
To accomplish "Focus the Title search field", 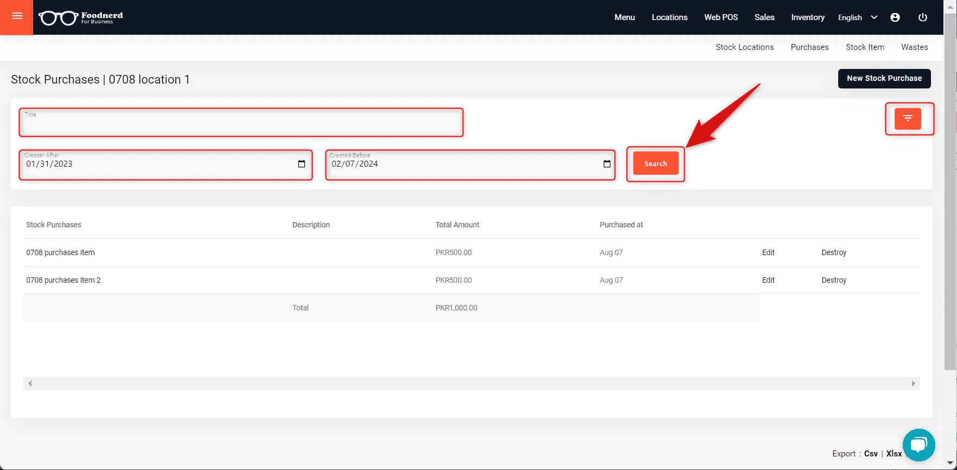I will pyautogui.click(x=241, y=123).
